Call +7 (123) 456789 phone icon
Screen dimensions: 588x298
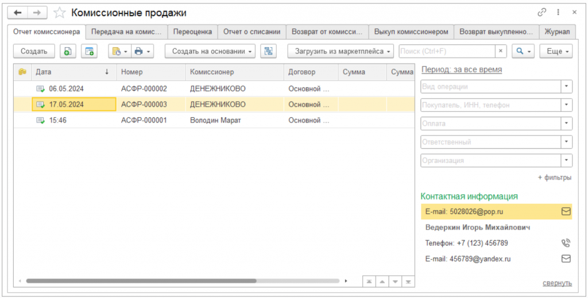pyautogui.click(x=566, y=243)
